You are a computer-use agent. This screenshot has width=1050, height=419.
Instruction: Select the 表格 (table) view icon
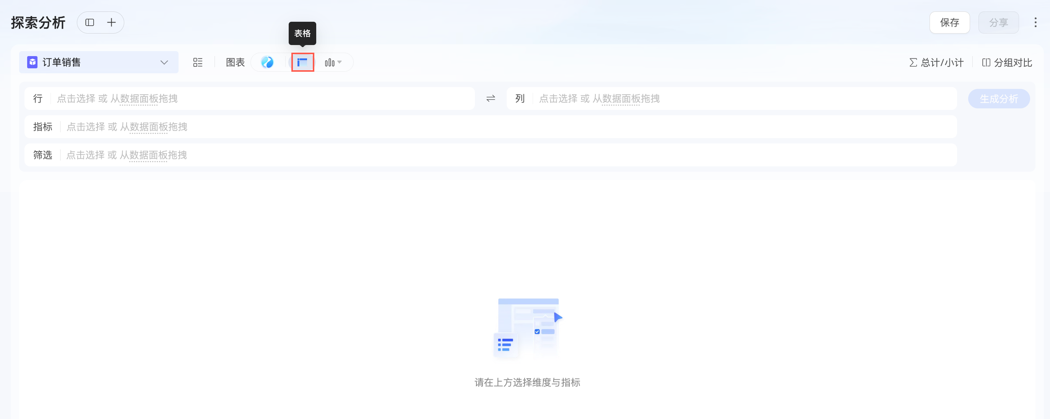pos(302,62)
